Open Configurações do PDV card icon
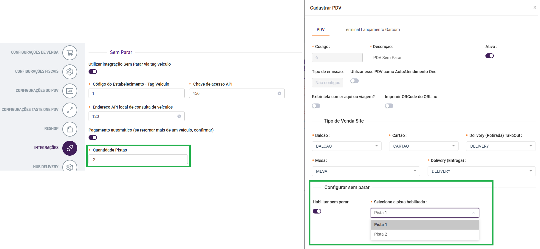Image resolution: width=540 pixels, height=249 pixels. [x=70, y=91]
